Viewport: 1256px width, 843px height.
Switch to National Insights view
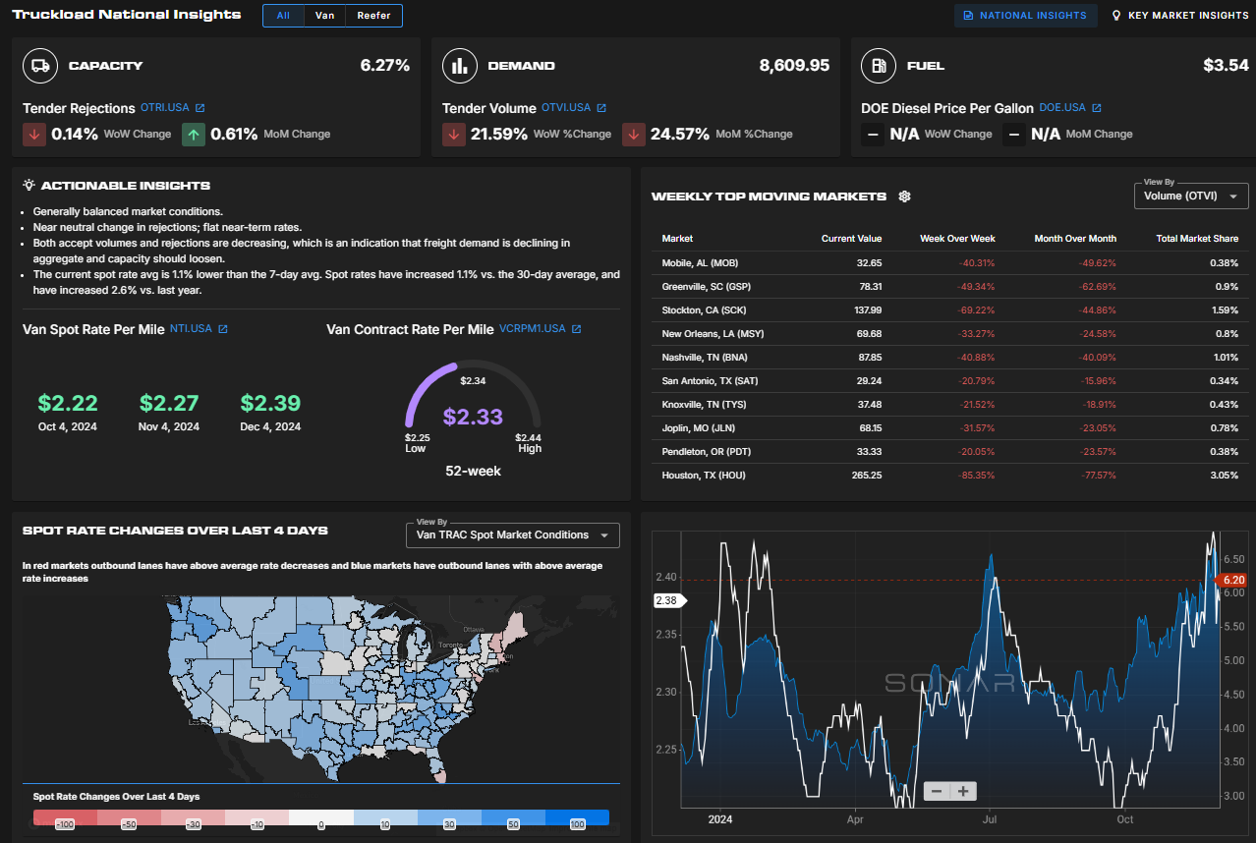coord(1025,16)
